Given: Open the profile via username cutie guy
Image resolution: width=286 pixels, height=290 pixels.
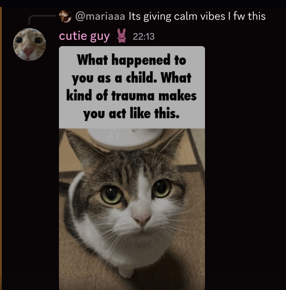Looking at the screenshot, I should (x=84, y=36).
